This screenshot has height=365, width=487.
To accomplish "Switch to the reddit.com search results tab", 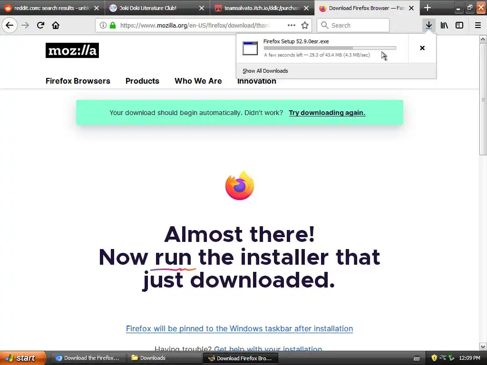I will point(52,8).
